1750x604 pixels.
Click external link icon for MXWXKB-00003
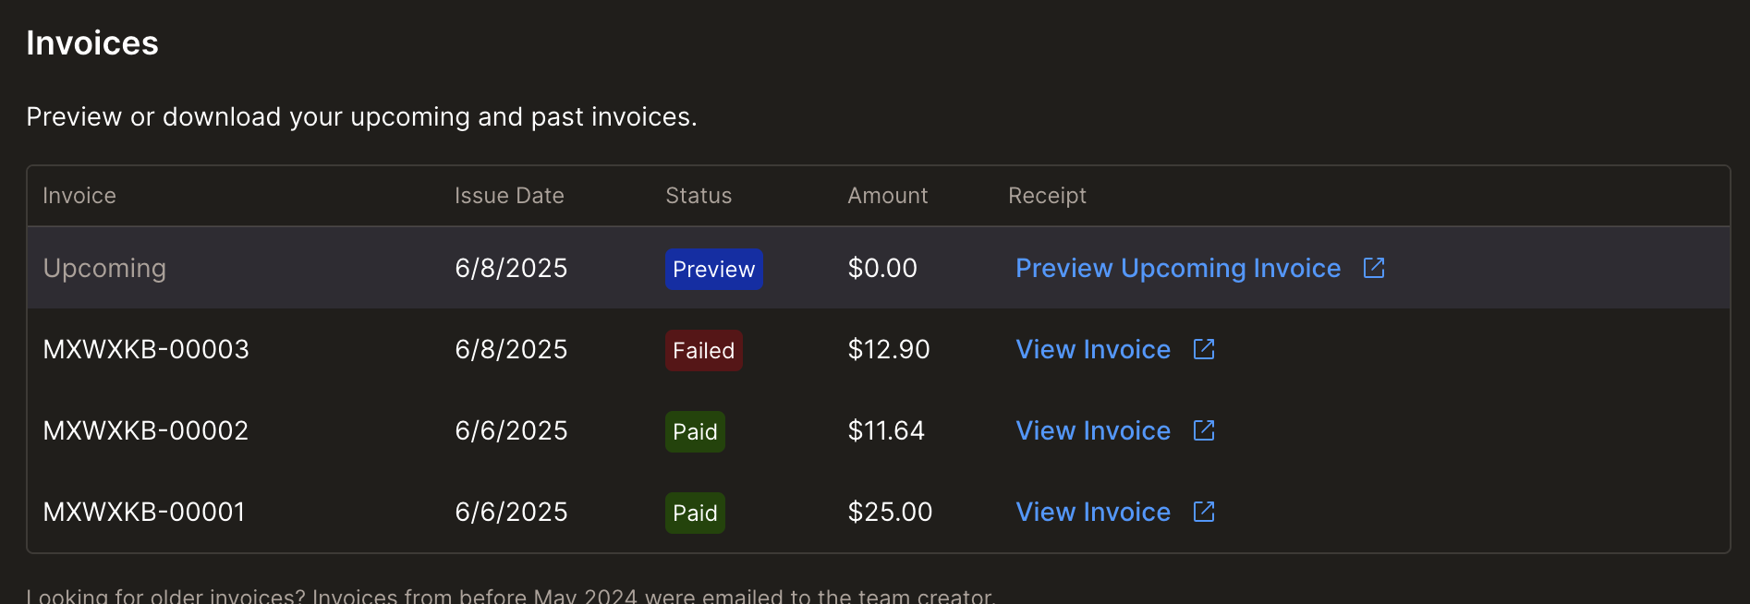(x=1204, y=349)
